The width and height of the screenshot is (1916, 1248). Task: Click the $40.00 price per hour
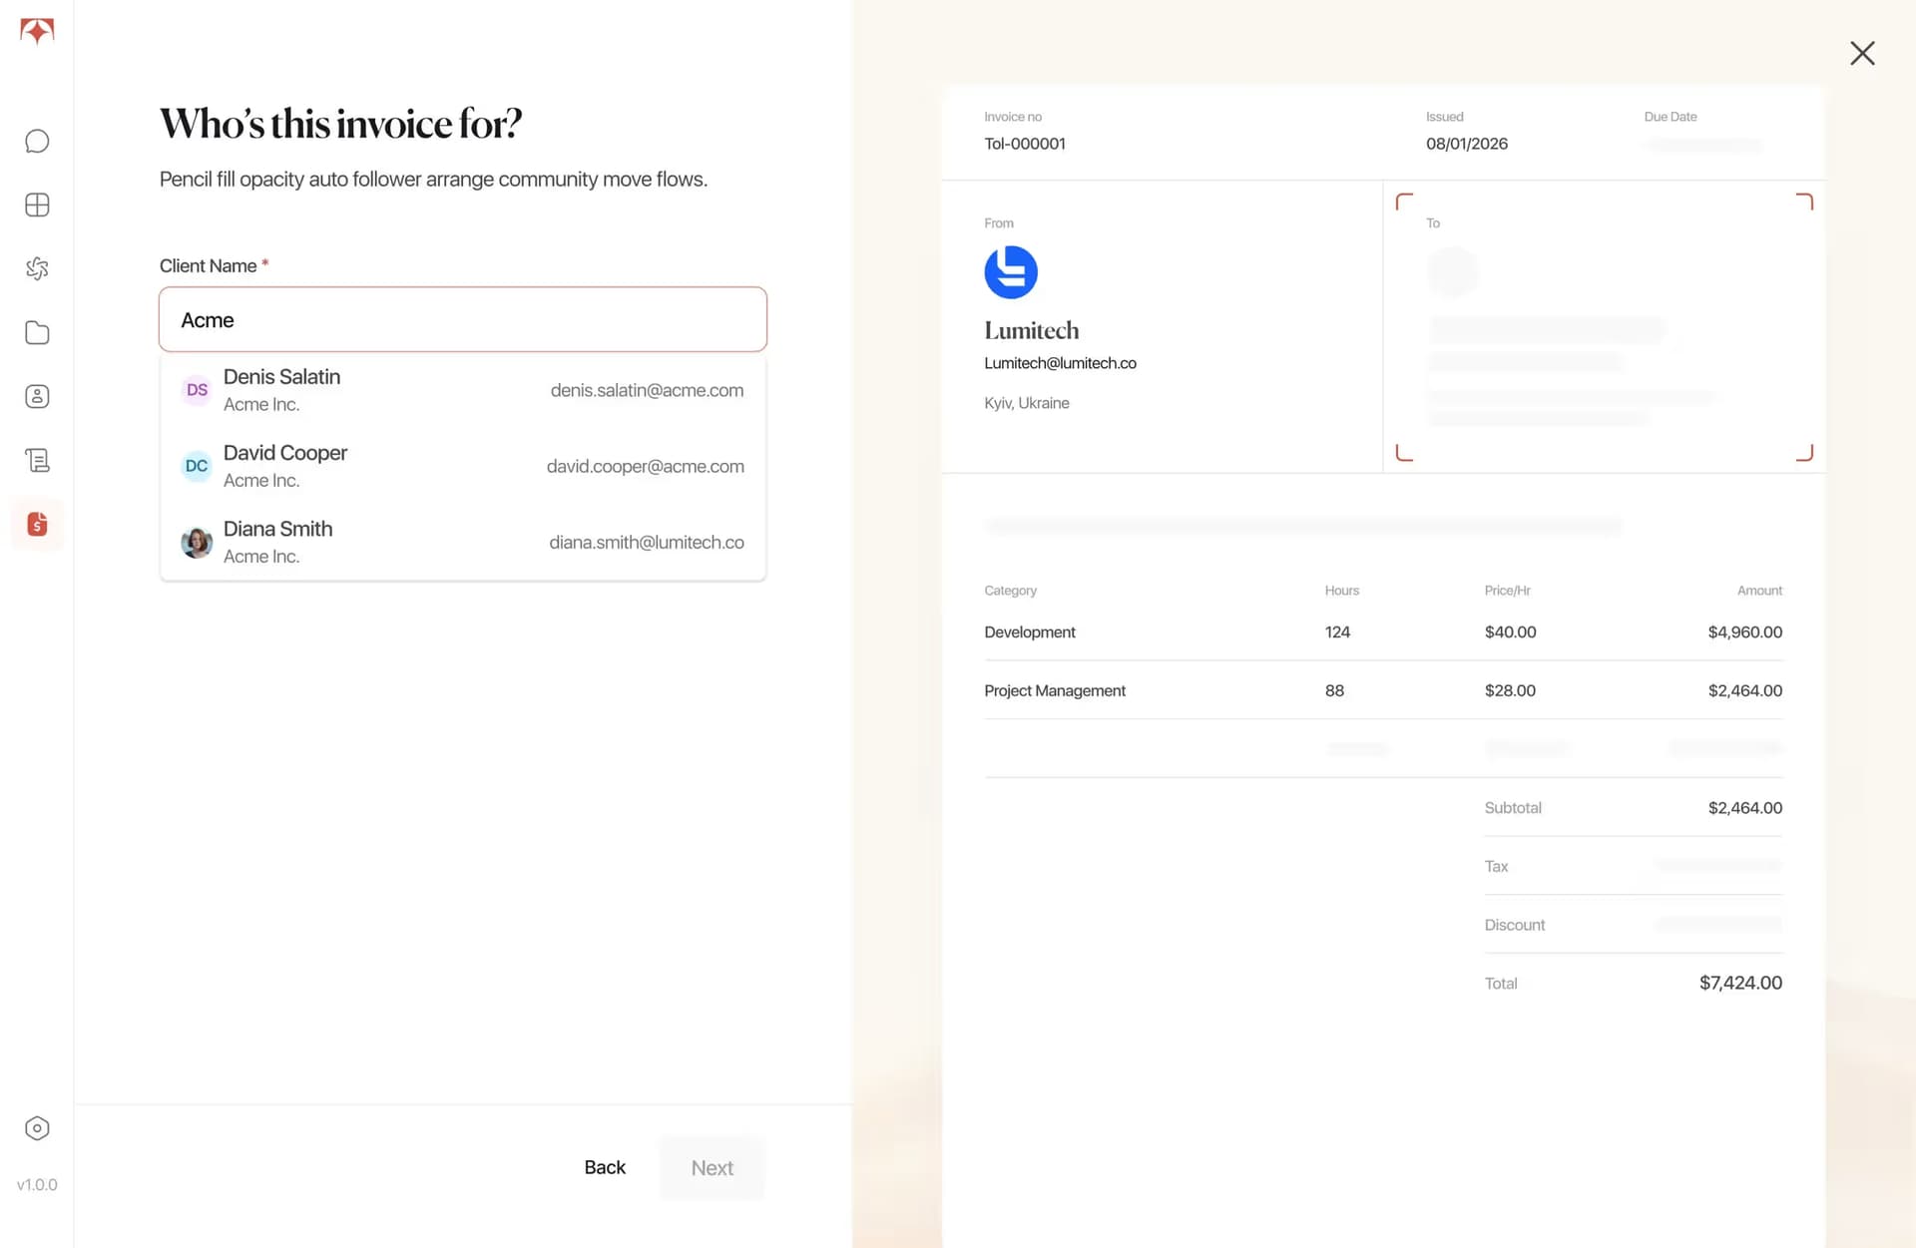[1510, 632]
